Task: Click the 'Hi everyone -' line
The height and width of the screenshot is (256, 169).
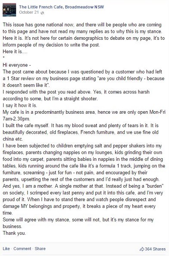Action: (x=17, y=65)
